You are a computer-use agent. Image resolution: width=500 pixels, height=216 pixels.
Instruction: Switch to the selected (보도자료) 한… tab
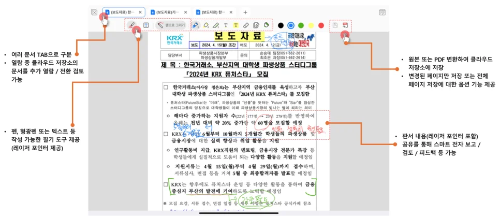point(124,12)
